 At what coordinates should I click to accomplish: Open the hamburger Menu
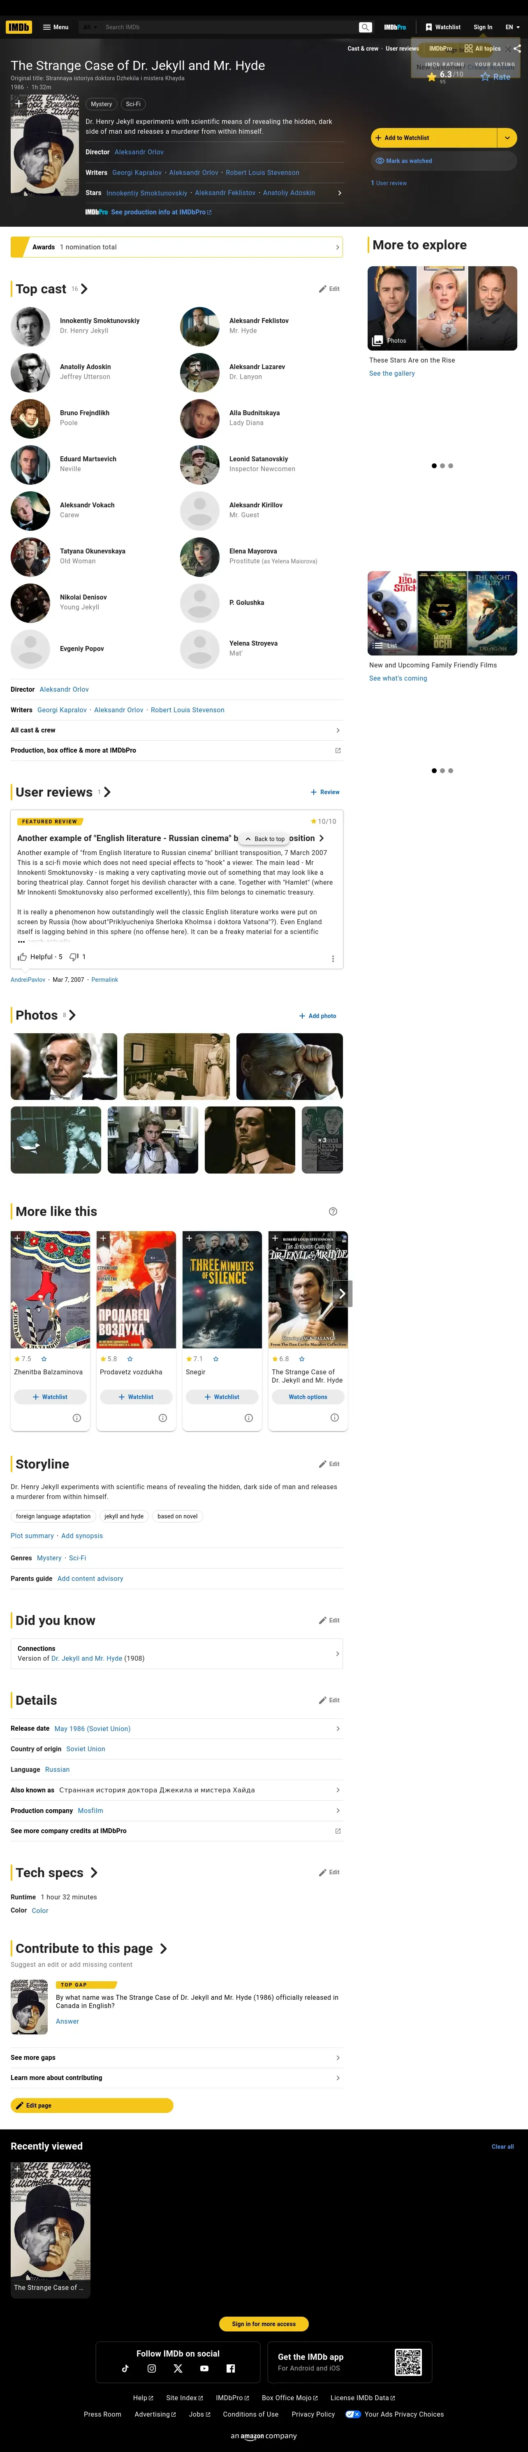[x=55, y=27]
